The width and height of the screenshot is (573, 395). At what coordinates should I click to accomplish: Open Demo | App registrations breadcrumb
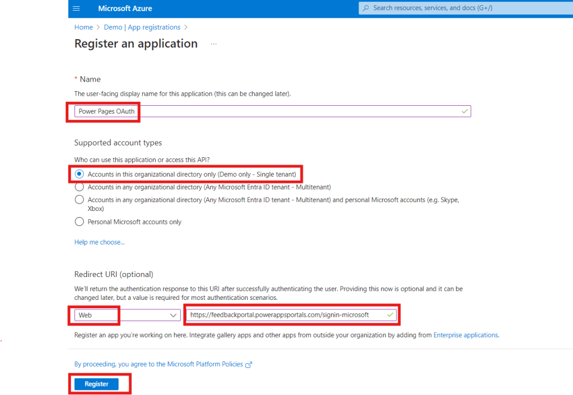[x=142, y=27]
